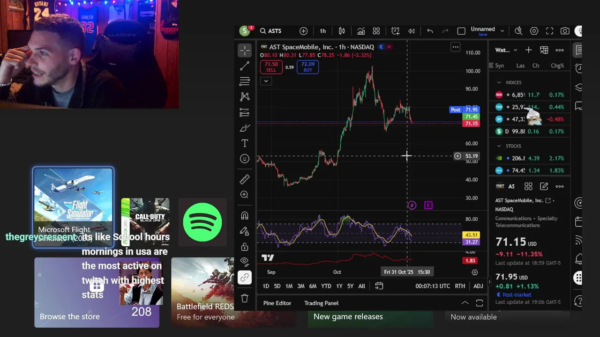Set the range to YTD
This screenshot has height=337, width=600.
[326, 286]
